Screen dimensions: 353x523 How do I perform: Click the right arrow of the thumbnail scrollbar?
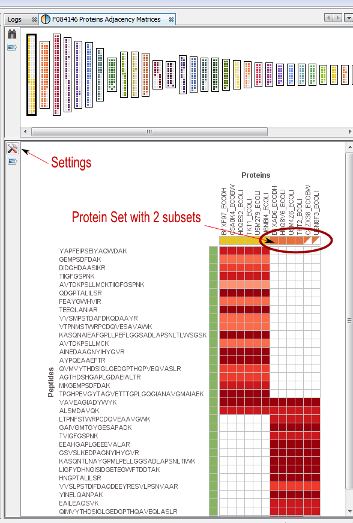pos(350,132)
